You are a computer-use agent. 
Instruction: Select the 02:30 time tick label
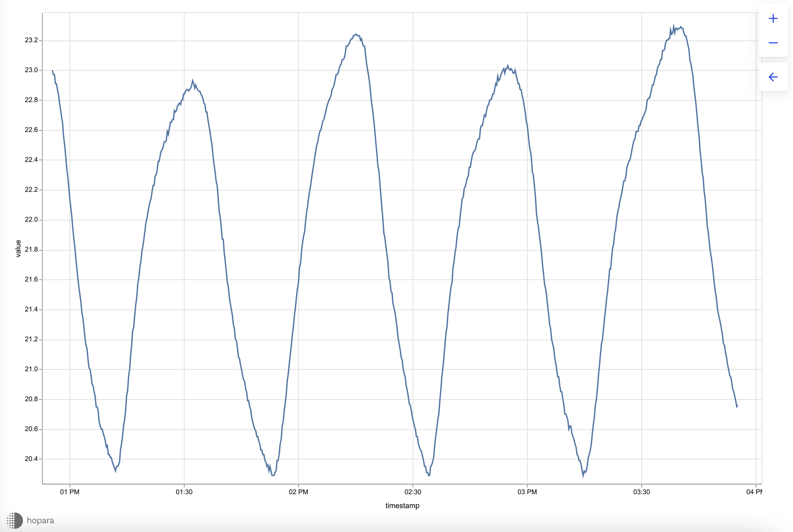(x=413, y=492)
